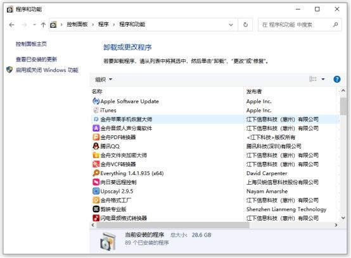Go to 控制面板 breadcrumb item
351x258 pixels.
click(77, 25)
